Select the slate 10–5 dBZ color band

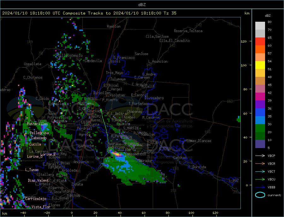[x=260, y=144]
